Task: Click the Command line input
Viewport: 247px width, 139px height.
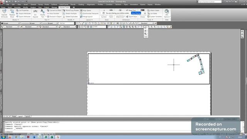Action: [98, 132]
